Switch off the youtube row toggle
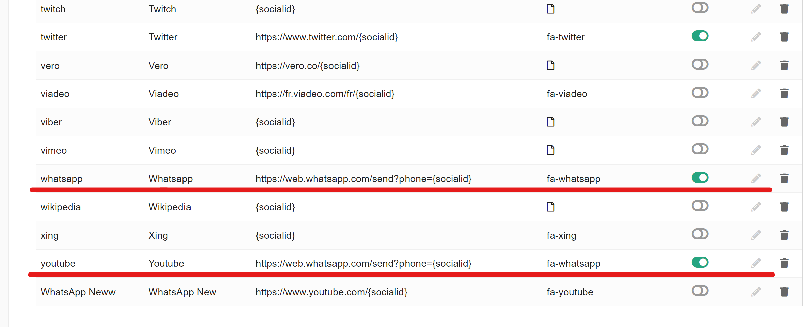Image resolution: width=807 pixels, height=327 pixels. 700,262
